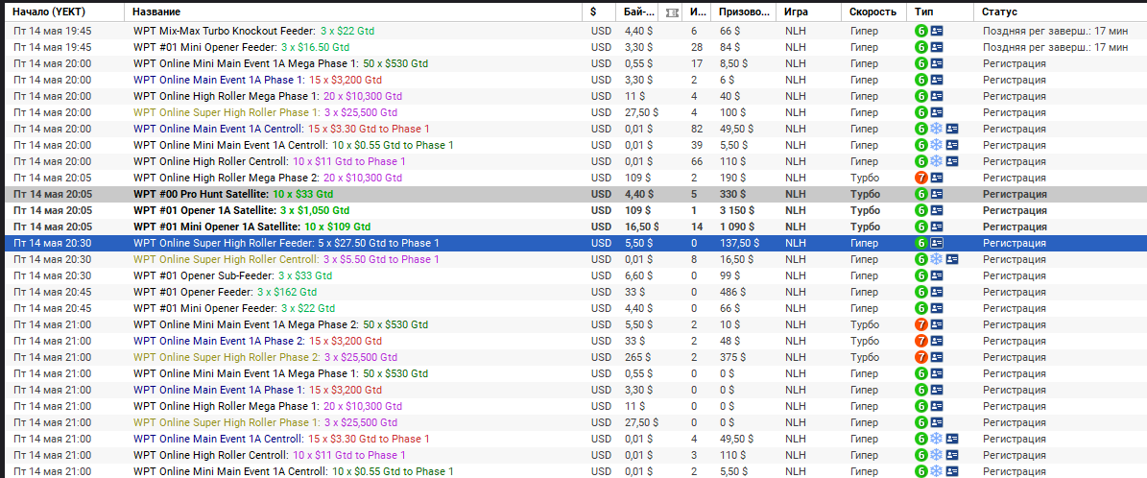
Task: Click orange 7-max icon in Main Event 1A Phase 2 row
Action: coord(920,341)
